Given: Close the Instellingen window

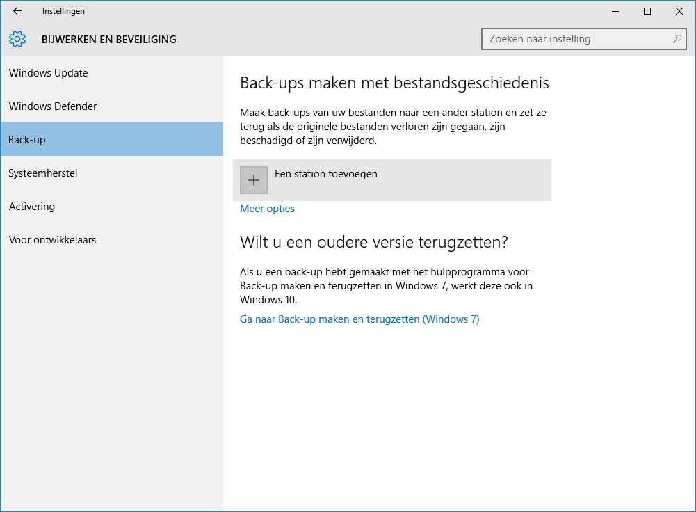Looking at the screenshot, I should (679, 11).
